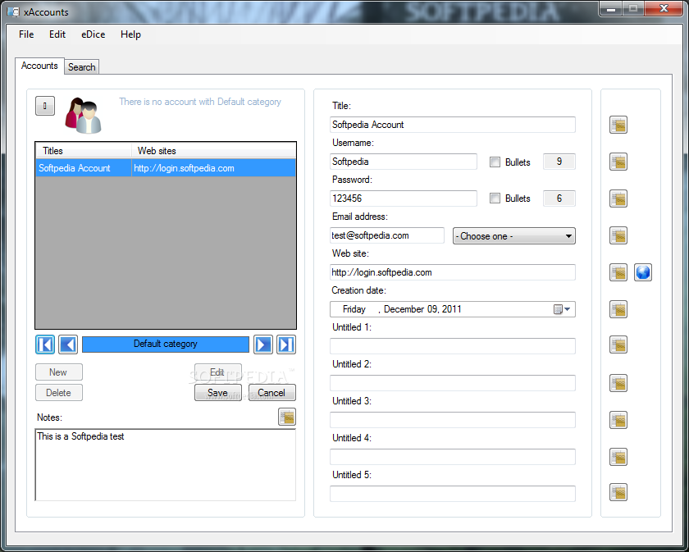Click the copy icon beside Untitled 4
This screenshot has height=552, width=689.
pos(618,457)
